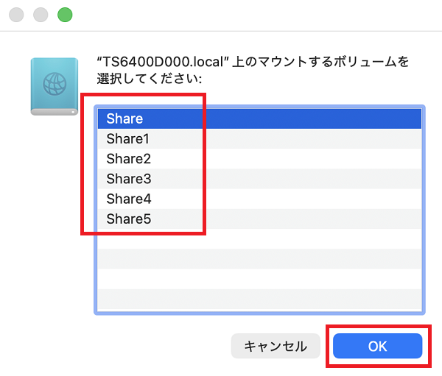Click the 選択してください prompt text line
442x376 pixels.
(155, 77)
